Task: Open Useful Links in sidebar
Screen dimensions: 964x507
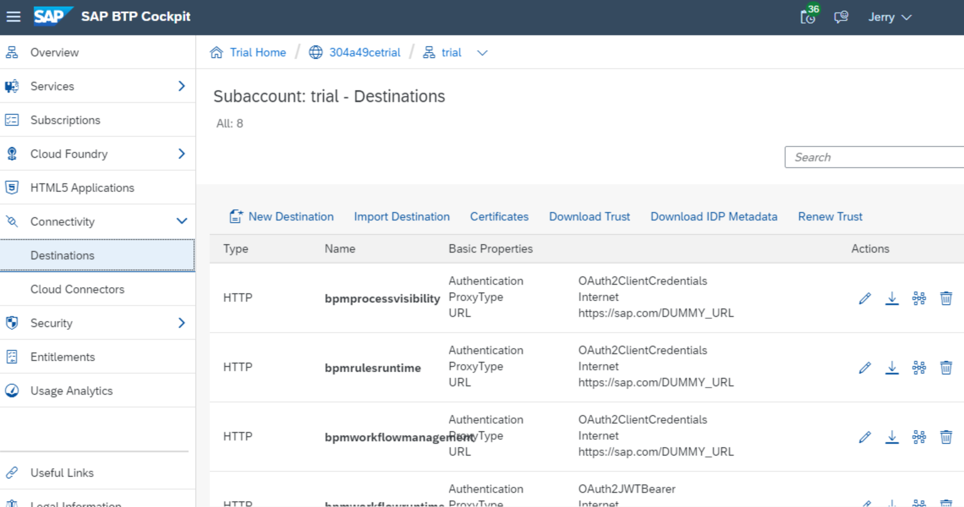Action: tap(98, 473)
